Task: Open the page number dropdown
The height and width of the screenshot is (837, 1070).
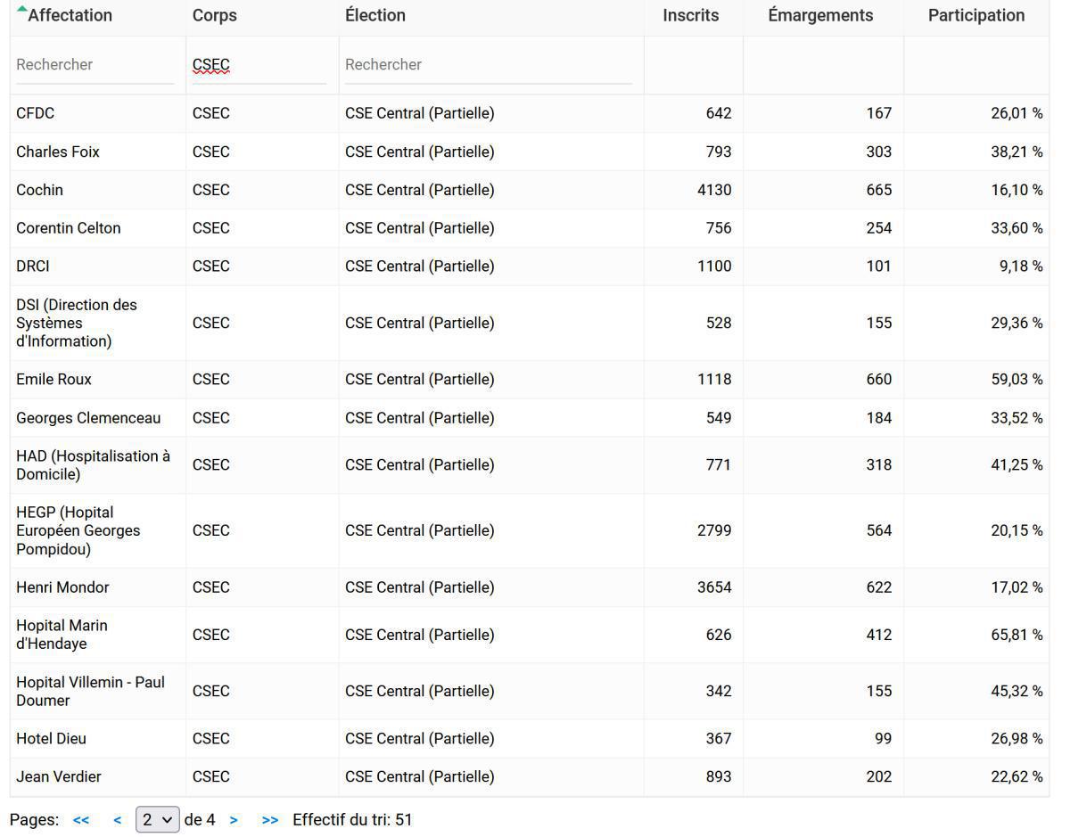Action: (157, 820)
